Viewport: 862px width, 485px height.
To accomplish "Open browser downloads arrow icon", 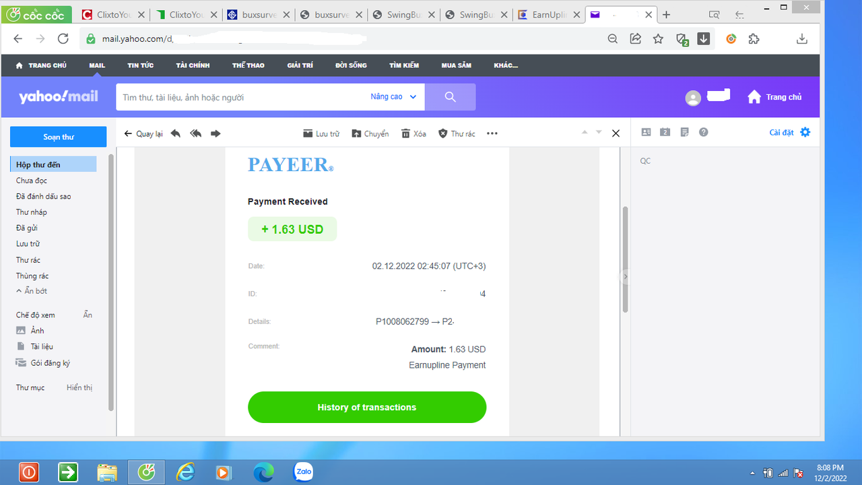I will [801, 39].
